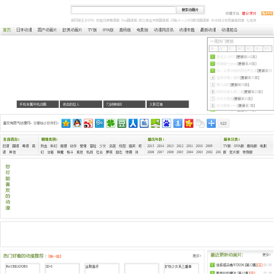Open 首页 in the navigation bar
Viewport: 274px width, 274px height.
click(x=7, y=30)
